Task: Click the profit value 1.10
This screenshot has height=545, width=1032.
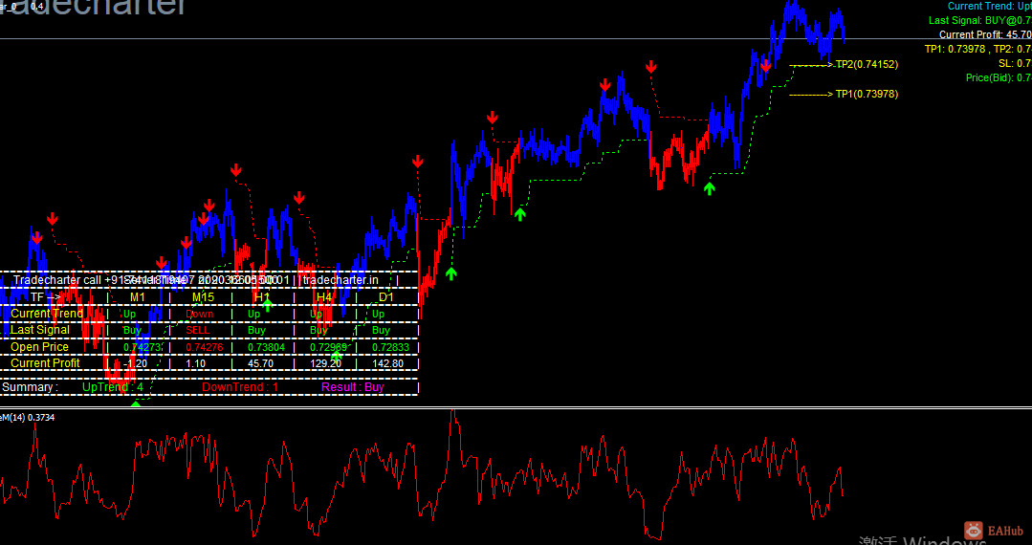Action: click(196, 363)
